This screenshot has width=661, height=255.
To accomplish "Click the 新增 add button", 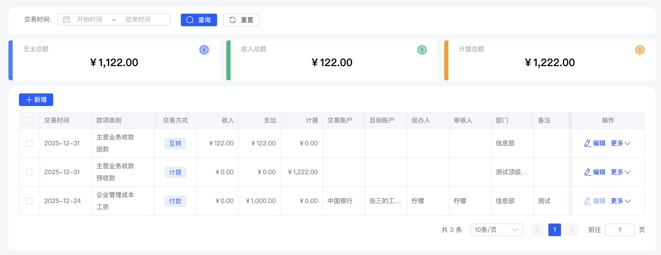I will pyautogui.click(x=36, y=100).
